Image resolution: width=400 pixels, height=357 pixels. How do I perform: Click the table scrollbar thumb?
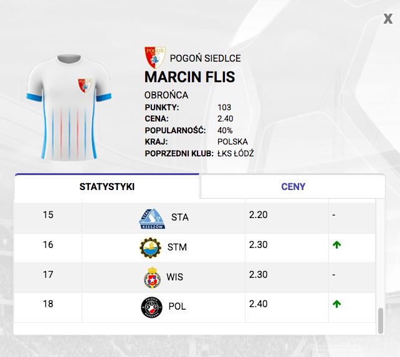click(x=381, y=320)
